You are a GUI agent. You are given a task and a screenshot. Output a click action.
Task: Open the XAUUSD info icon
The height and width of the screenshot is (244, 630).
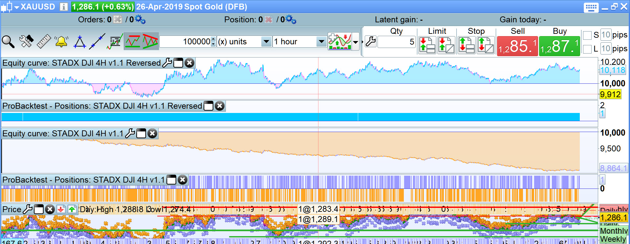(64, 7)
